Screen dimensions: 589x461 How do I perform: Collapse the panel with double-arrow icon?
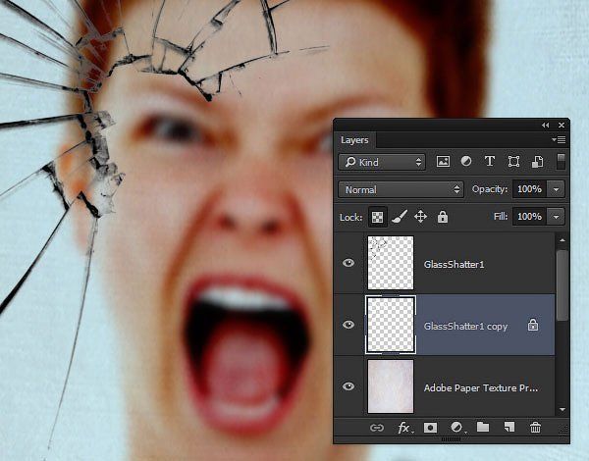pos(546,125)
